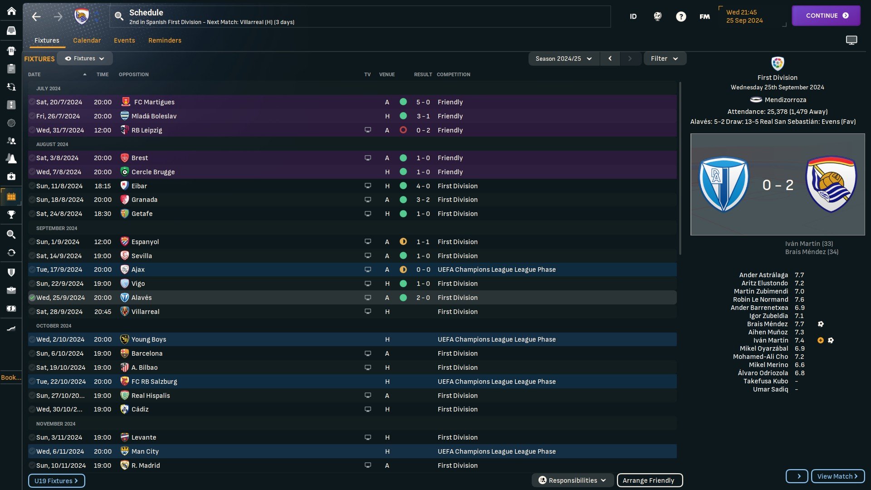The image size is (871, 490).
Task: Click the Arrange Friendly button
Action: point(649,480)
